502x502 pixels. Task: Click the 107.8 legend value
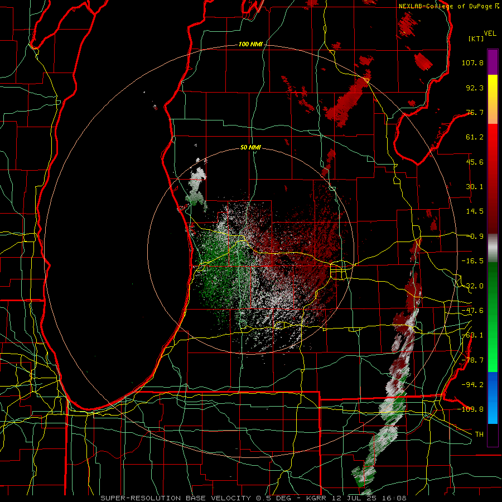pyautogui.click(x=472, y=62)
